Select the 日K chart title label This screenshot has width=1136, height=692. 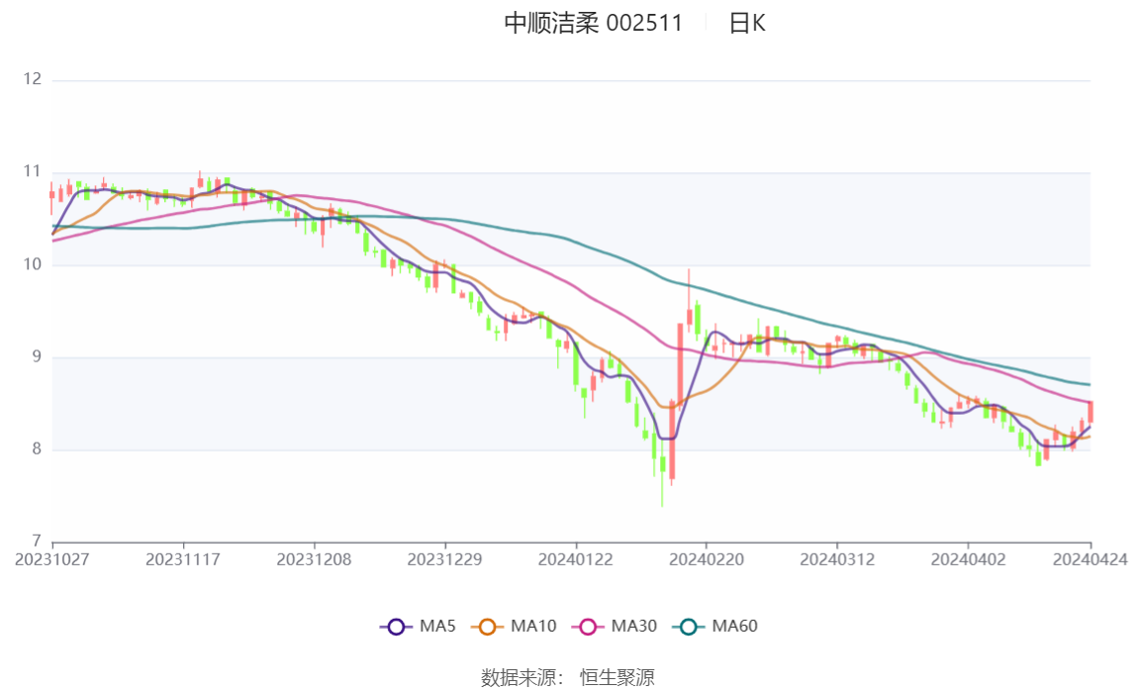(747, 23)
